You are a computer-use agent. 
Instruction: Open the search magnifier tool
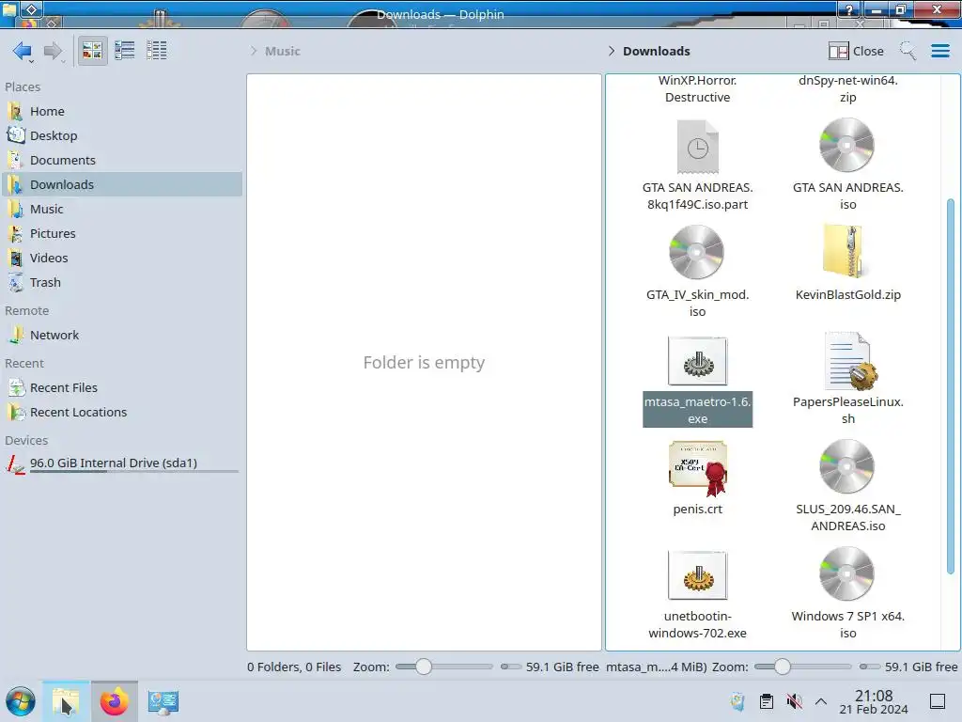point(908,51)
